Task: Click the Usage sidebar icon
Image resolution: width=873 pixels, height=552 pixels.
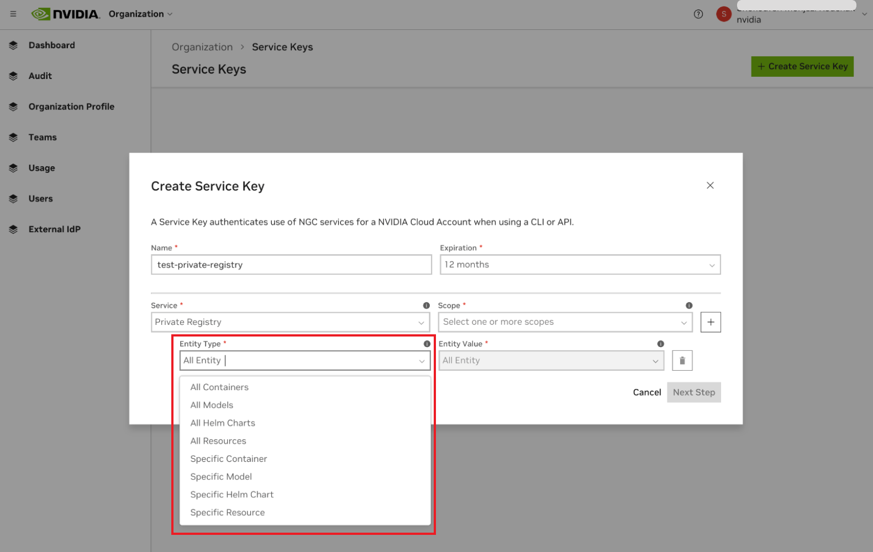Action: pyautogui.click(x=13, y=168)
